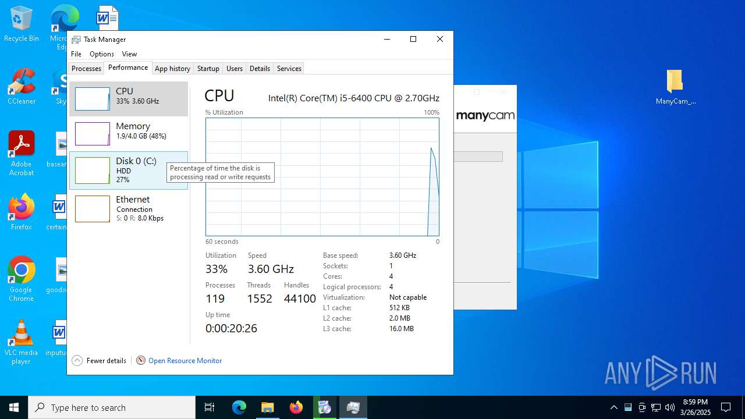Open the clock and date flyout
Viewport: 745px width, 419px height.
coord(696,407)
